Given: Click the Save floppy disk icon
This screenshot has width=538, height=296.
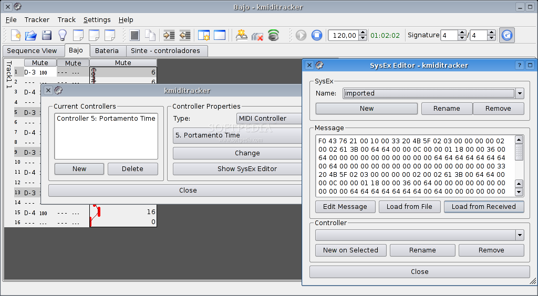Looking at the screenshot, I should 47,35.
